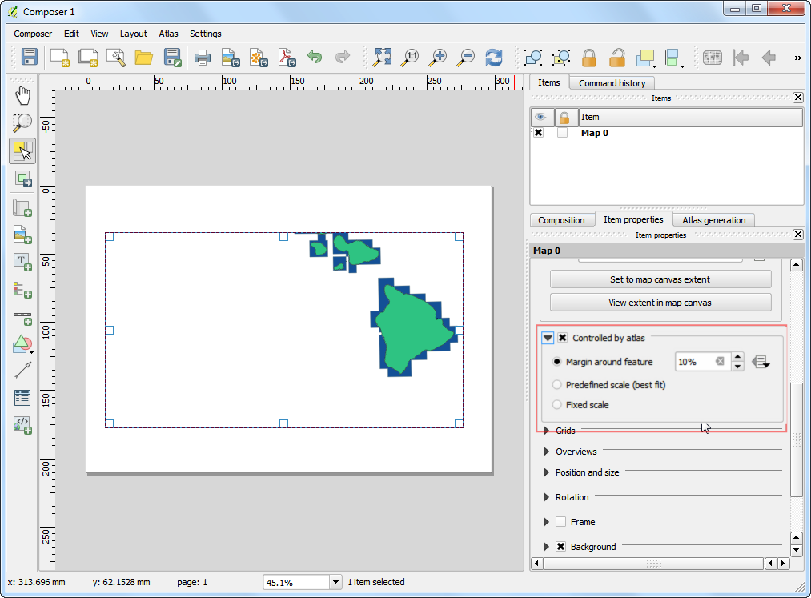Export composition as PDF
Screen dimensions: 811x598
point(287,57)
